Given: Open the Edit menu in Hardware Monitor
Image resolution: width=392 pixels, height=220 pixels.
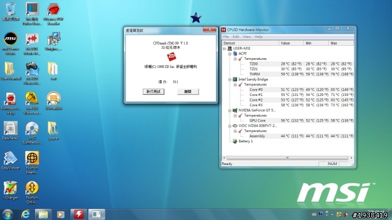Looking at the screenshot, I should click(236, 37).
